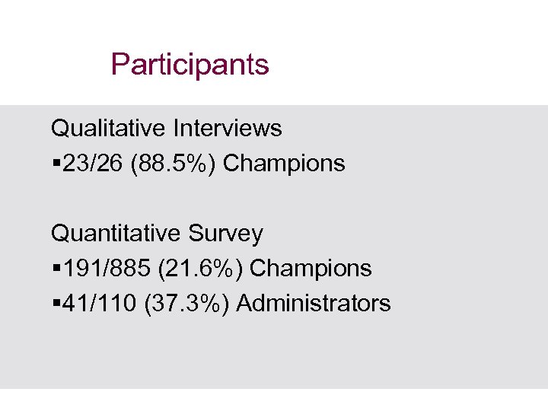This screenshot has width=548, height=411.
Task: Click the bullet marker before 191/885
Action: pos(55,269)
